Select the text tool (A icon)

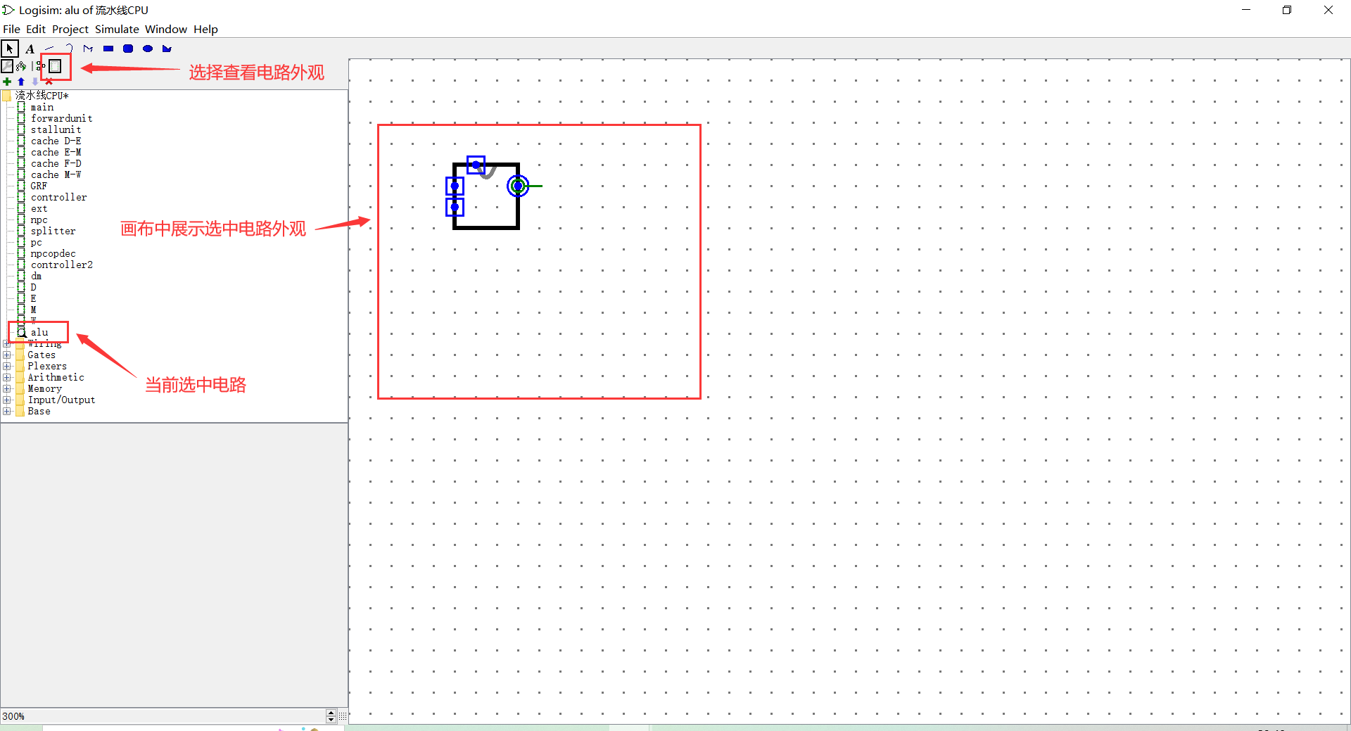pos(30,49)
